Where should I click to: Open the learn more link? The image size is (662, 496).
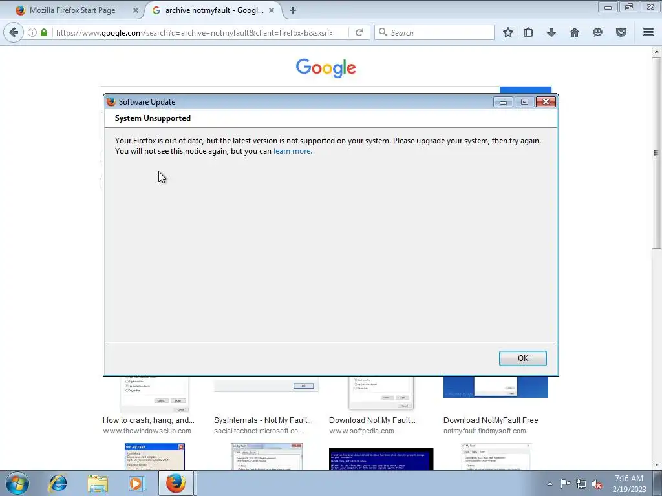(x=292, y=151)
